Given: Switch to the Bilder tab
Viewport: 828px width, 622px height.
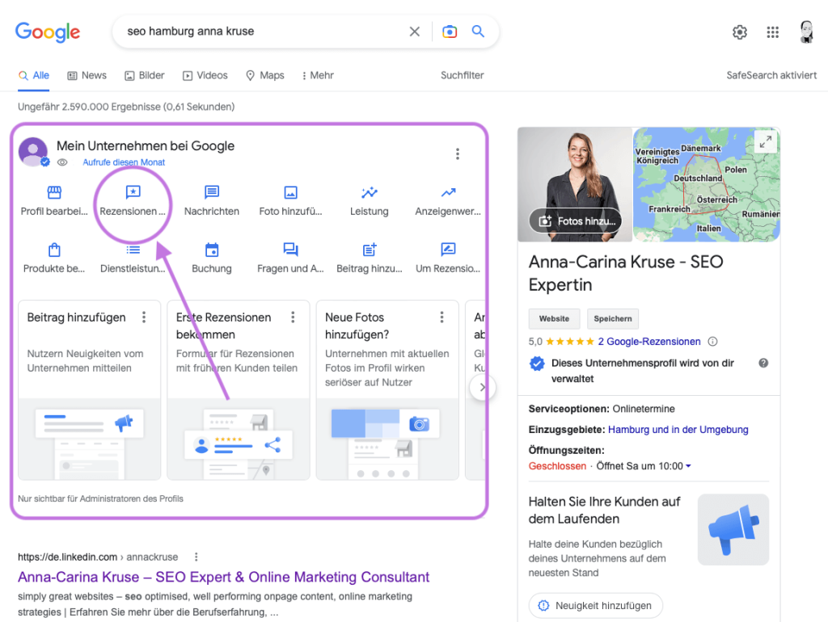Looking at the screenshot, I should [144, 75].
